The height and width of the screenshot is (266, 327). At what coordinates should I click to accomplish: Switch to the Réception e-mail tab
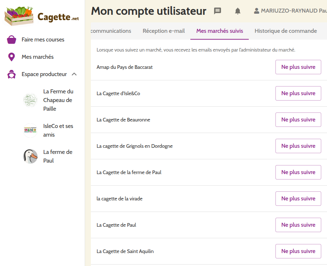click(x=164, y=31)
